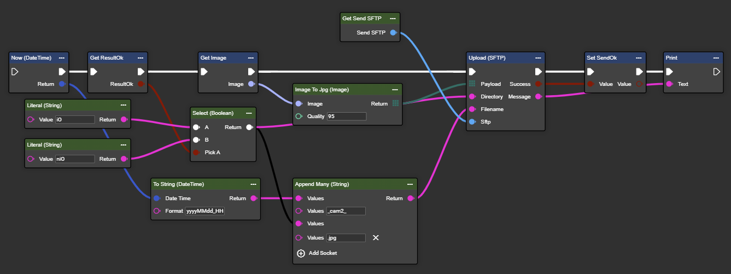Click the Add Socket plus icon
Image resolution: width=731 pixels, height=274 pixels.
click(301, 253)
